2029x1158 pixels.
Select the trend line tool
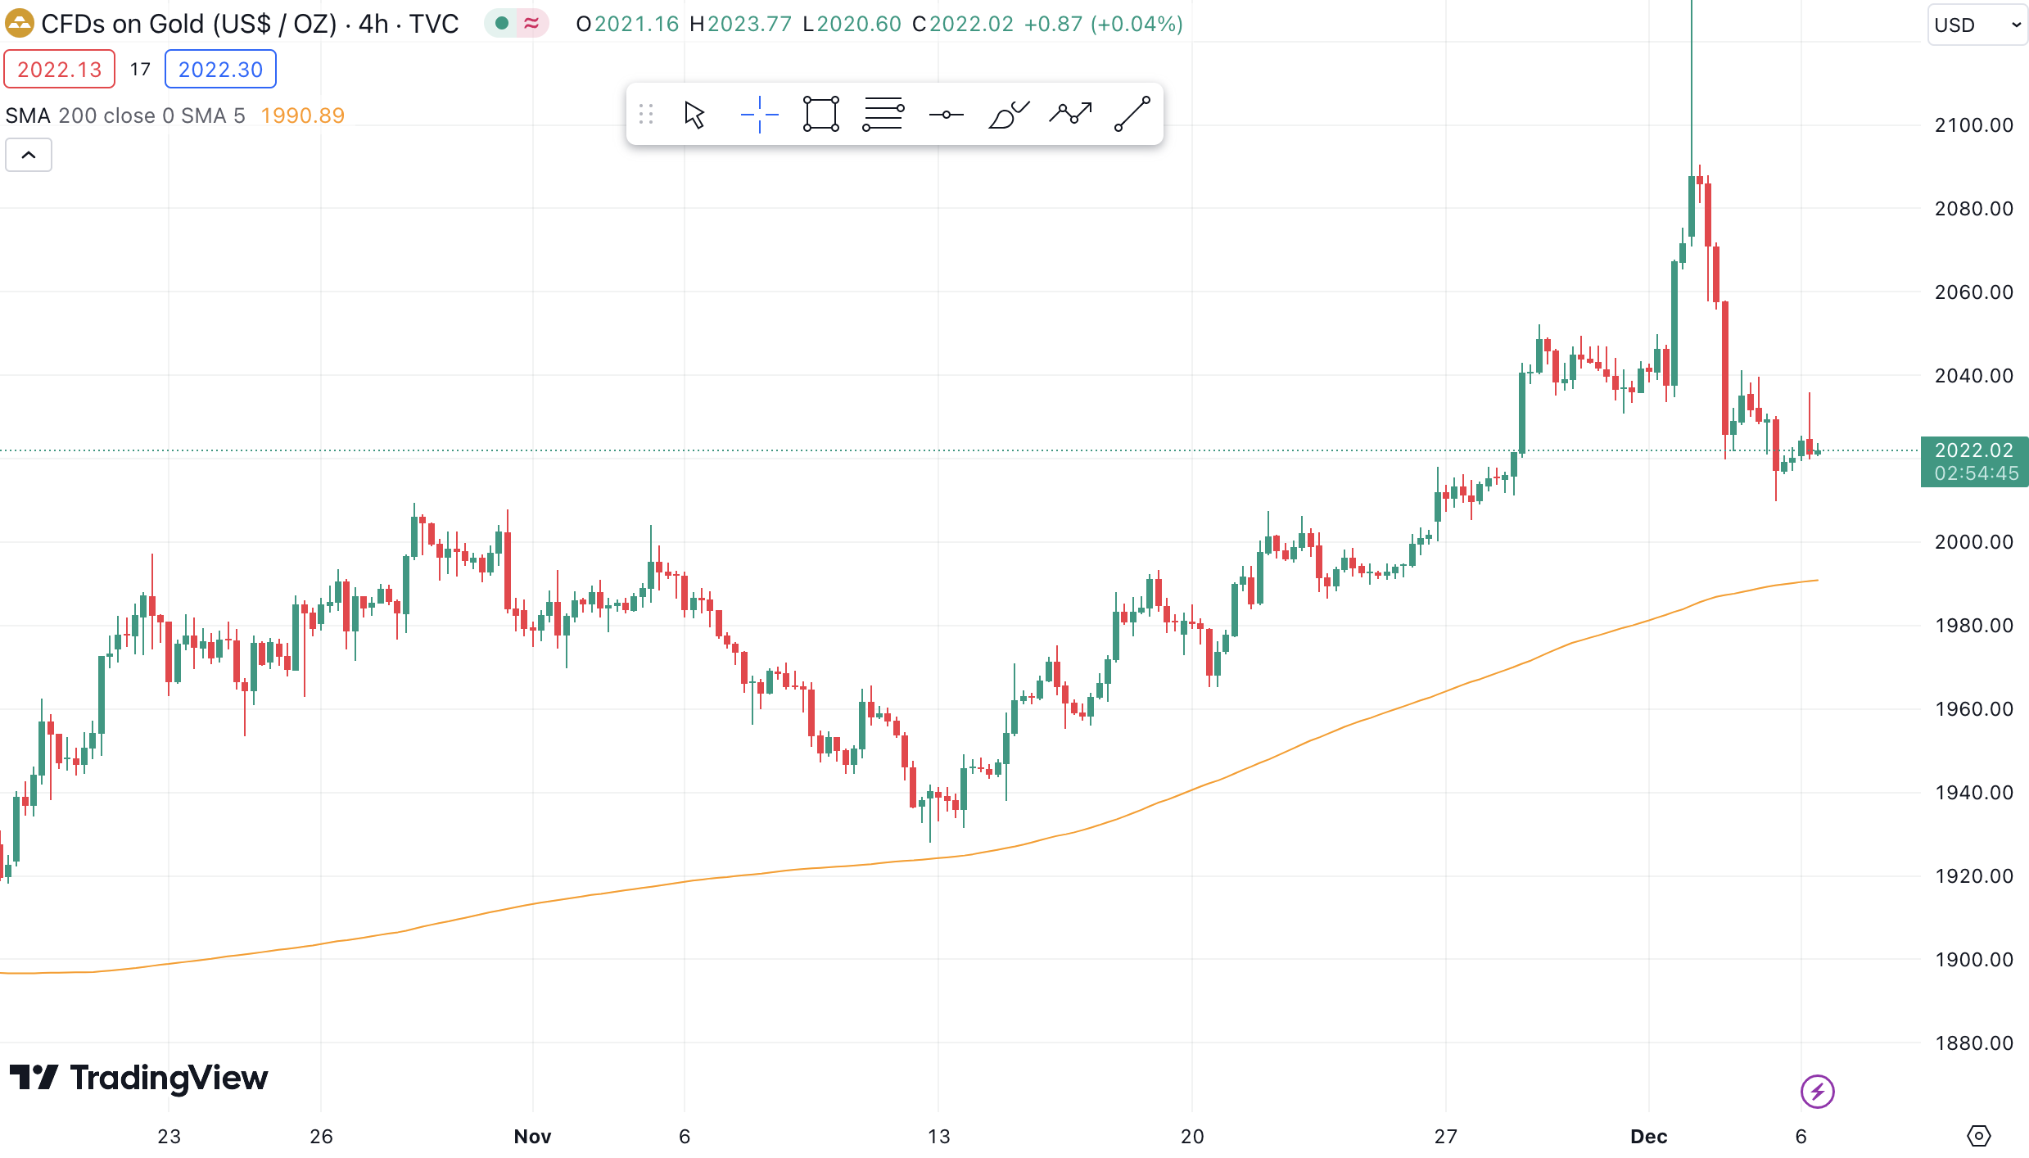click(x=1132, y=115)
